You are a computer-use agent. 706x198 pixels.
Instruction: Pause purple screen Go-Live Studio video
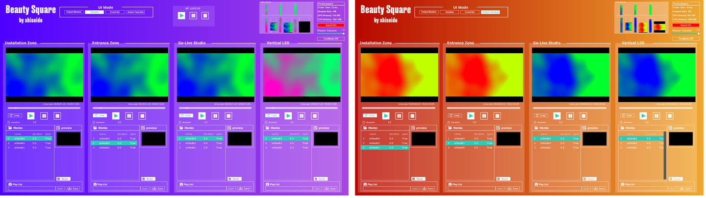215,116
